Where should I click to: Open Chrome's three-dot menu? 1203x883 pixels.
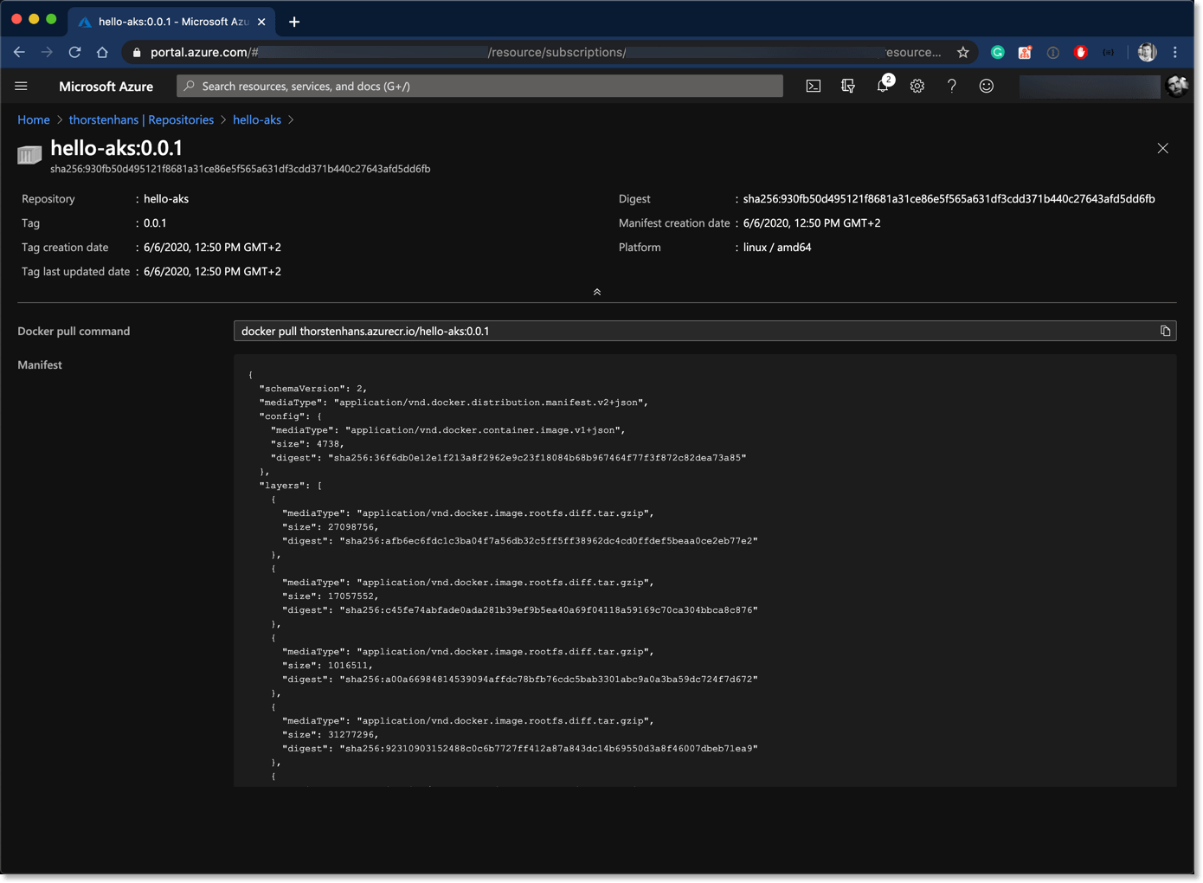[x=1175, y=52]
